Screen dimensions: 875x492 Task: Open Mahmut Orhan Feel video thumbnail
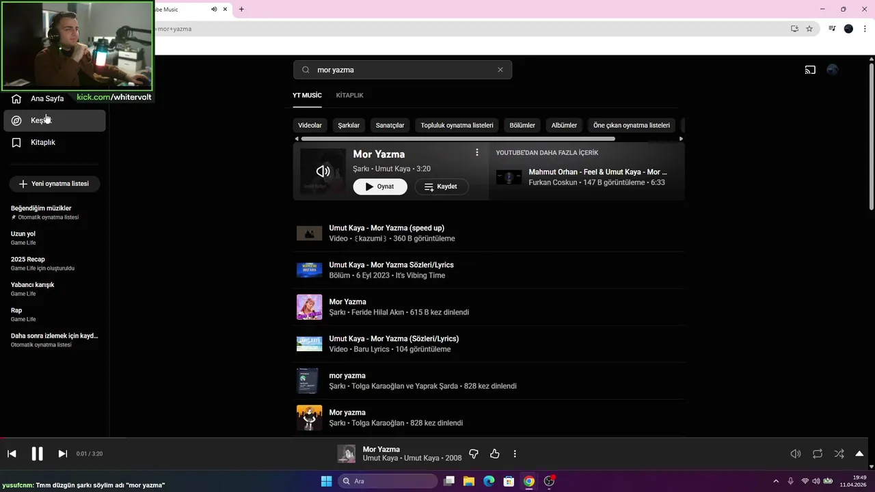pos(509,178)
